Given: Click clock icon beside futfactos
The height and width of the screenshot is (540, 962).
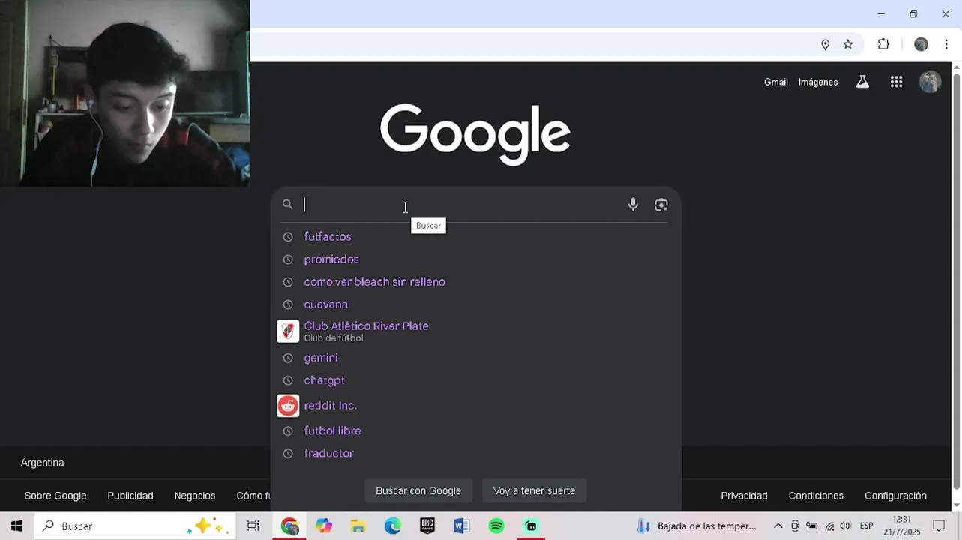Looking at the screenshot, I should pyautogui.click(x=287, y=237).
